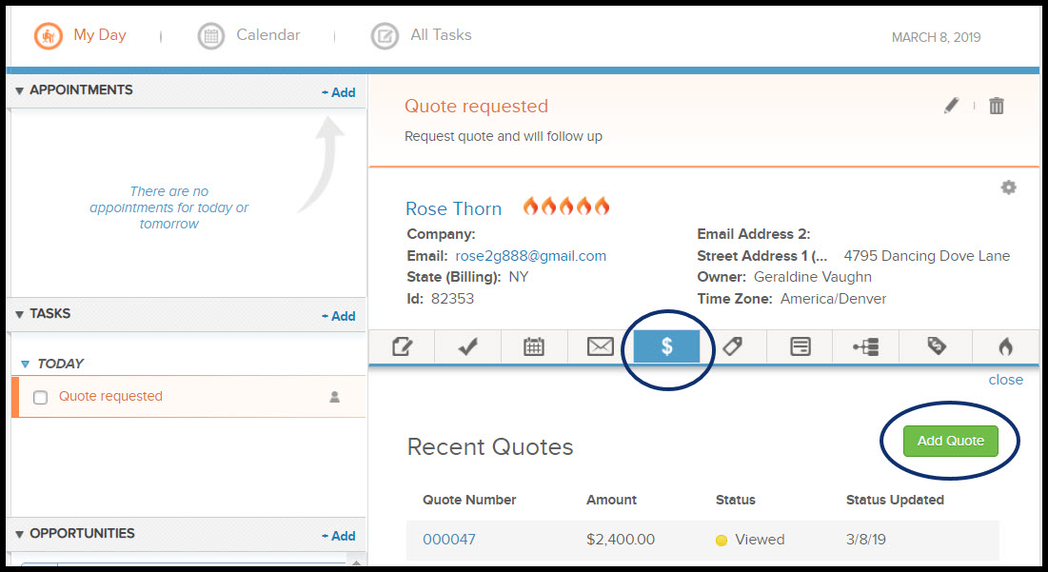Click the Viewed status cell
Image resolution: width=1048 pixels, height=572 pixels.
pyautogui.click(x=751, y=540)
